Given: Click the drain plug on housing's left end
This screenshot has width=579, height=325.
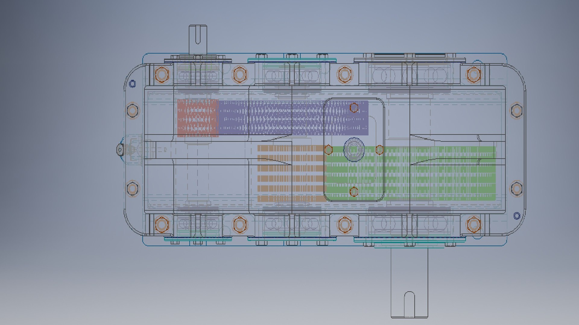Looking at the screenshot, I should (120, 150).
